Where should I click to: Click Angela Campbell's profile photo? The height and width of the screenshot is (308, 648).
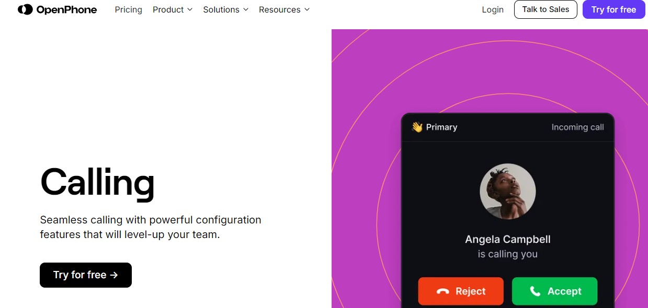(507, 191)
